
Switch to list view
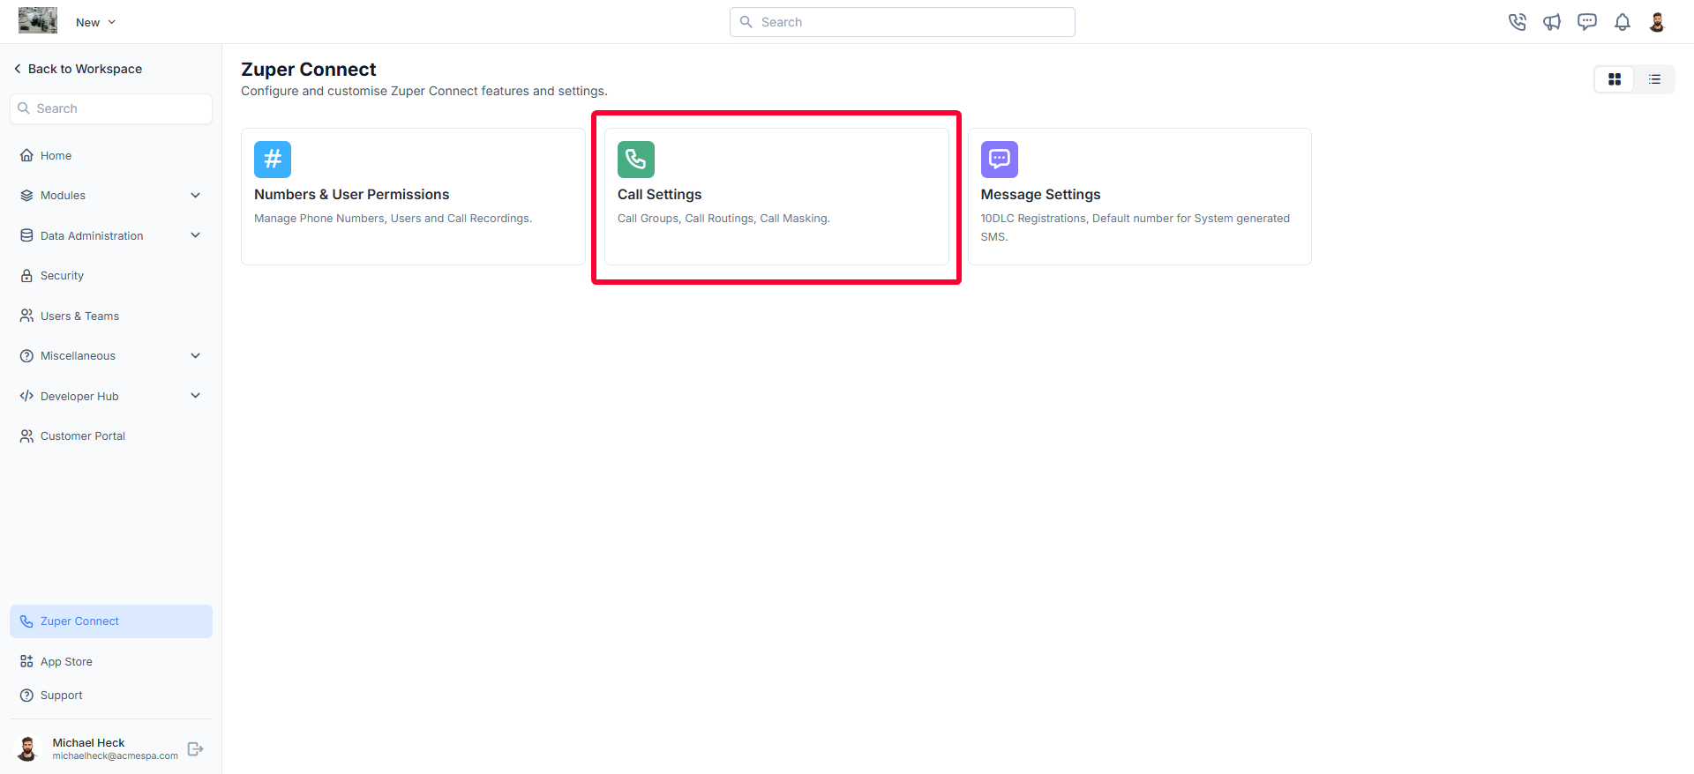tap(1654, 79)
